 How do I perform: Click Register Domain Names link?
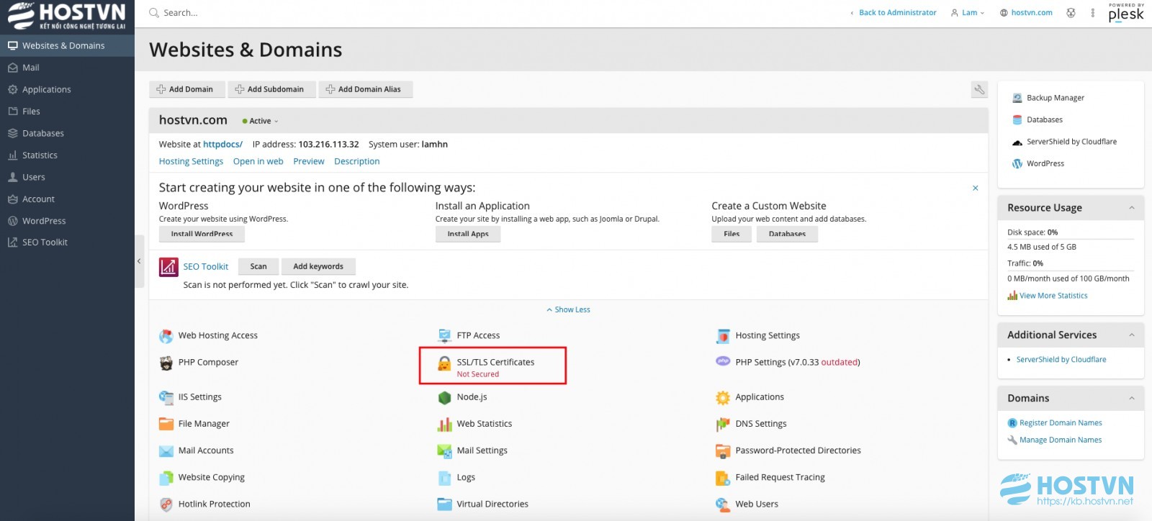click(1061, 423)
